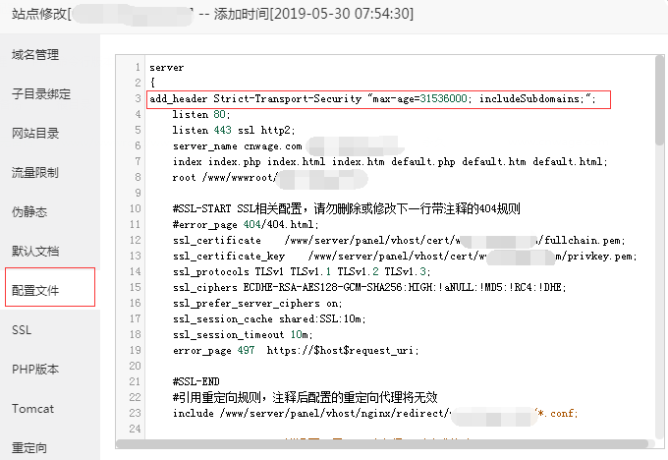
Task: Open the 流量限制 settings tab
Action: (35, 173)
